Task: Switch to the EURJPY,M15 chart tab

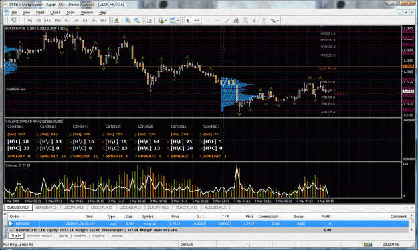Action: (x=159, y=207)
